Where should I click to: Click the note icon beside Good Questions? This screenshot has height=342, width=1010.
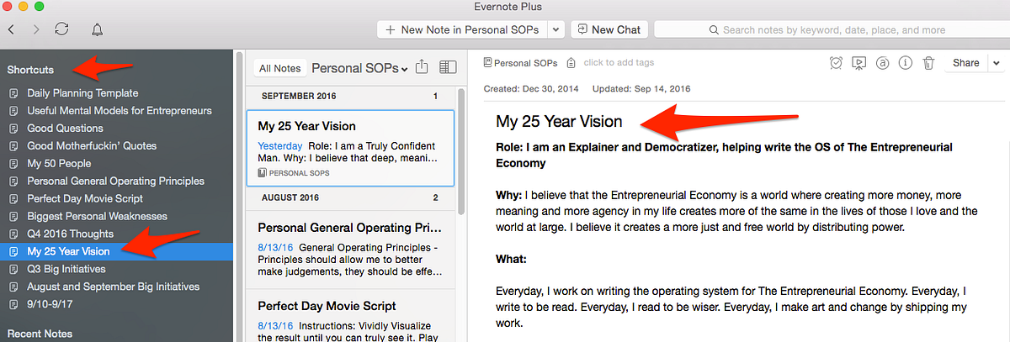point(13,129)
